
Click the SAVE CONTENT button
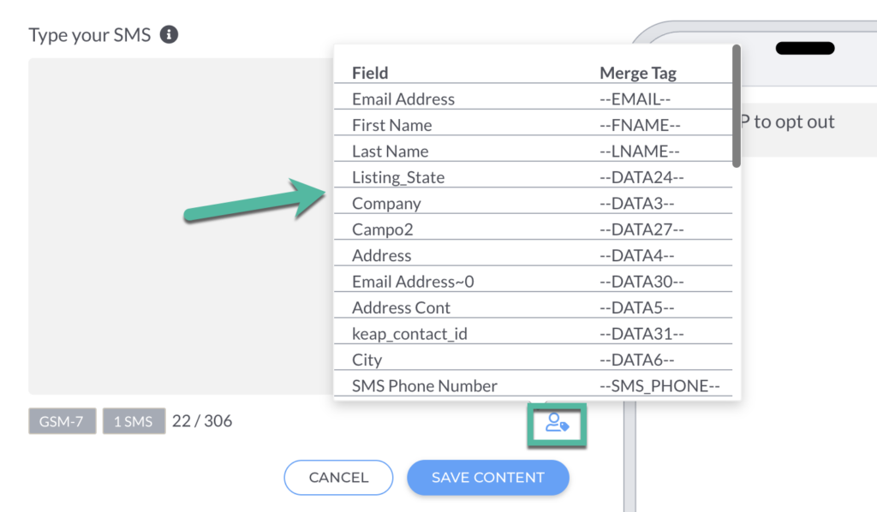(x=487, y=478)
